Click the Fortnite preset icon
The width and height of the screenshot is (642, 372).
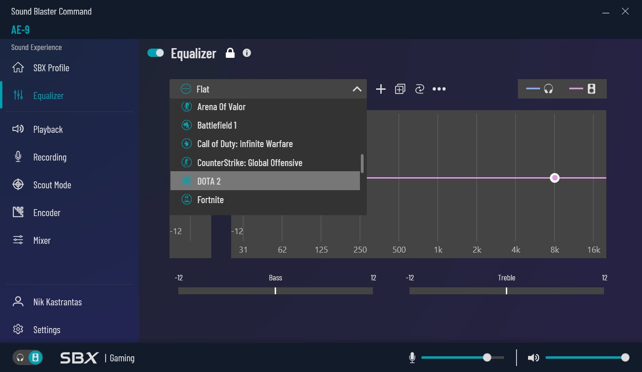(x=186, y=199)
